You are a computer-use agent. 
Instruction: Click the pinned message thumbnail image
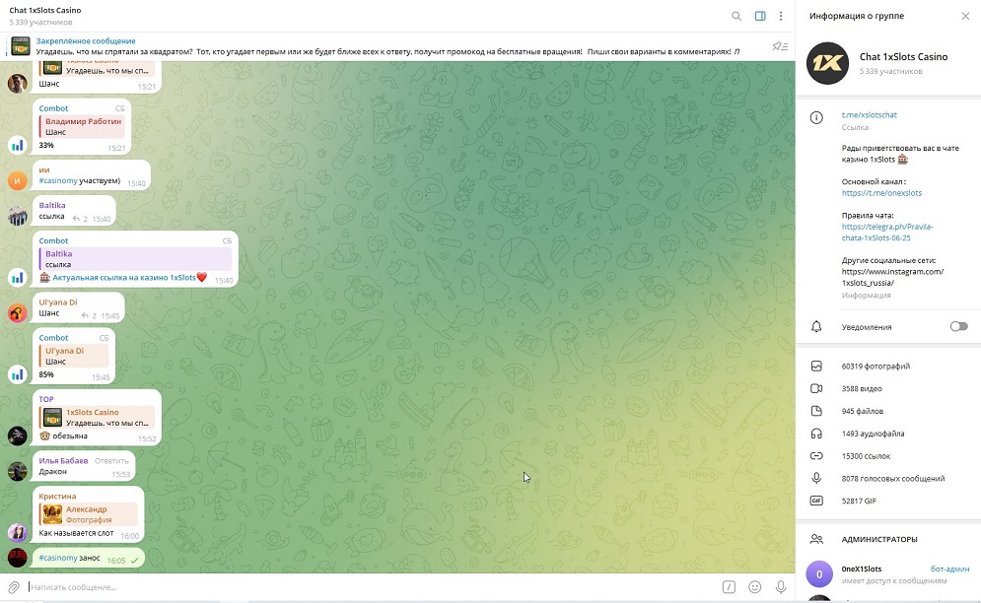click(22, 46)
